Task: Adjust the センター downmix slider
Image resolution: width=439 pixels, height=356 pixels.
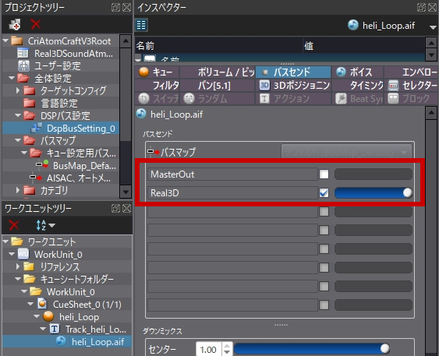Action: 312,349
